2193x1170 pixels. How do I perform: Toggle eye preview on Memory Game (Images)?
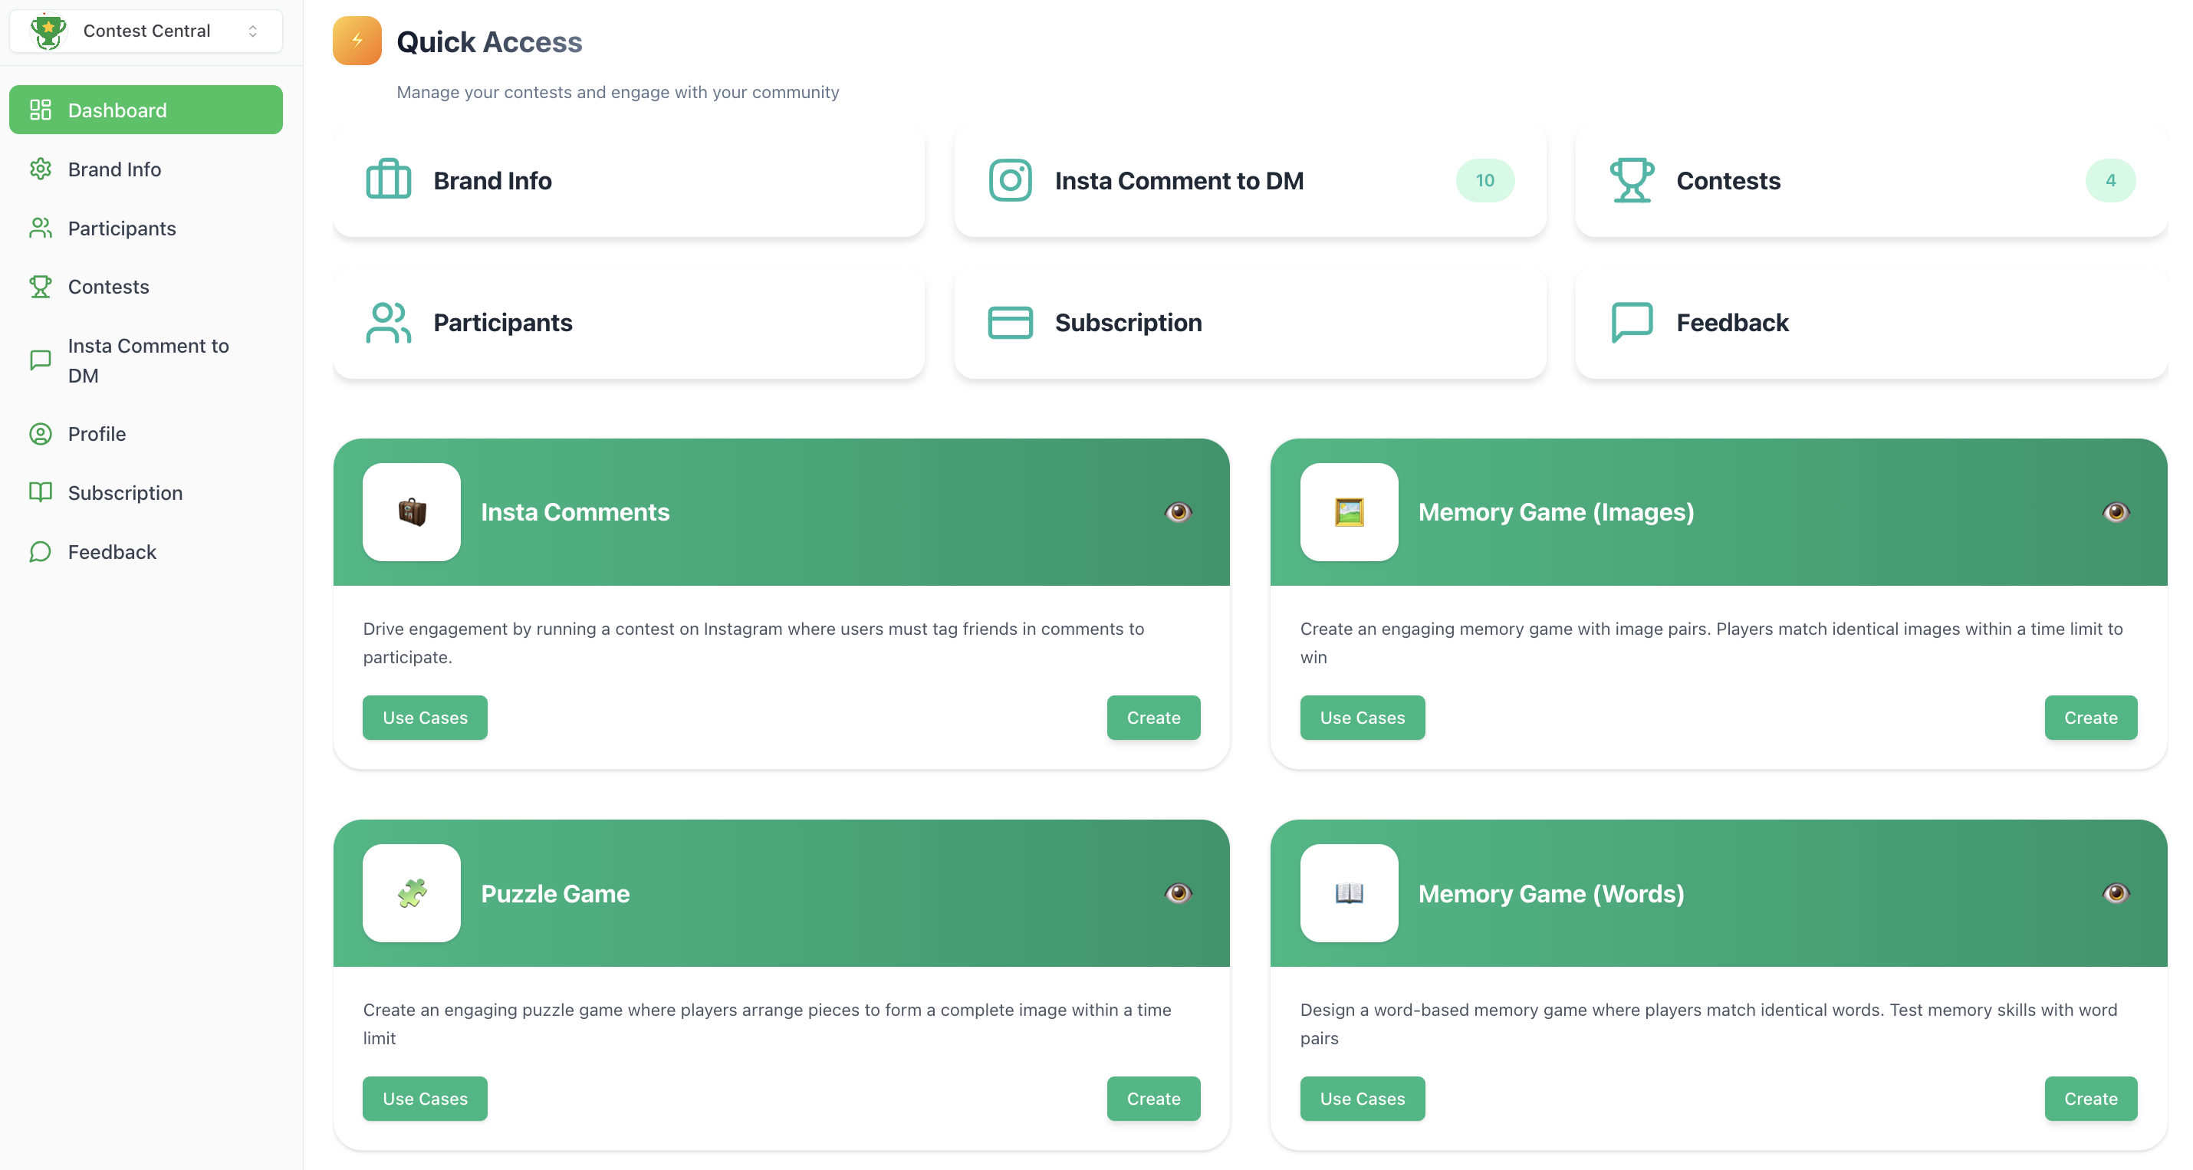(2115, 511)
